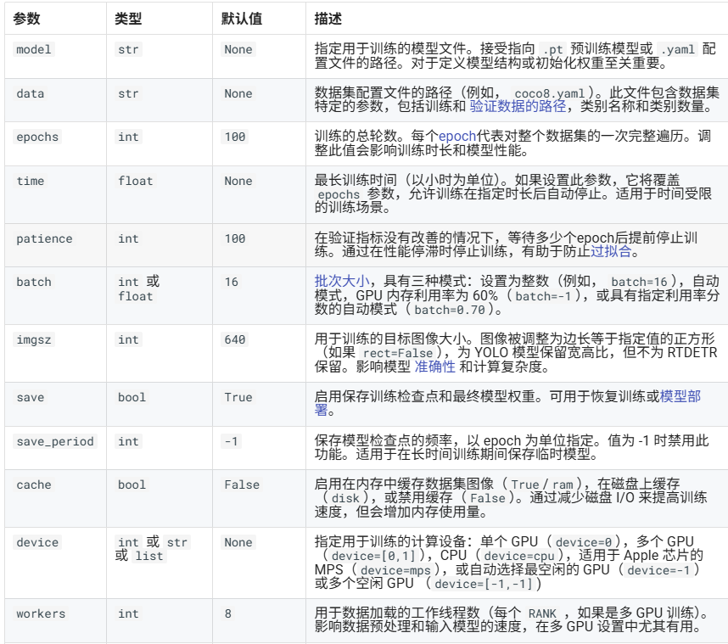Click the device=cpu code snippet
728x644 pixels.
pyautogui.click(x=519, y=557)
